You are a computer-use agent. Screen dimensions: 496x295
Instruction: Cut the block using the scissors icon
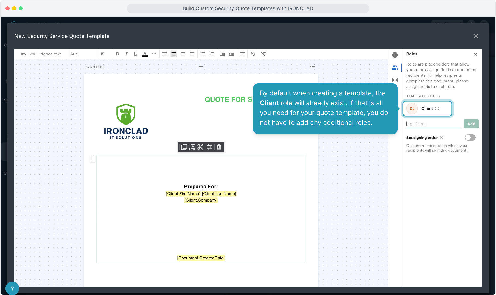click(200, 147)
